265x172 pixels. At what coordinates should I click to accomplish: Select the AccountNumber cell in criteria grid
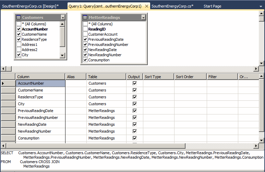40,83
